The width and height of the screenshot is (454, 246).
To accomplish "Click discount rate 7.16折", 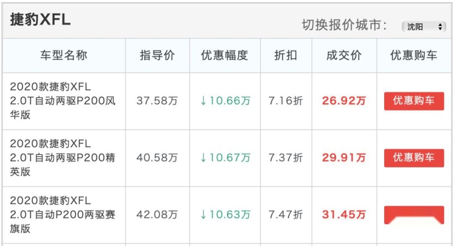I will click(286, 101).
